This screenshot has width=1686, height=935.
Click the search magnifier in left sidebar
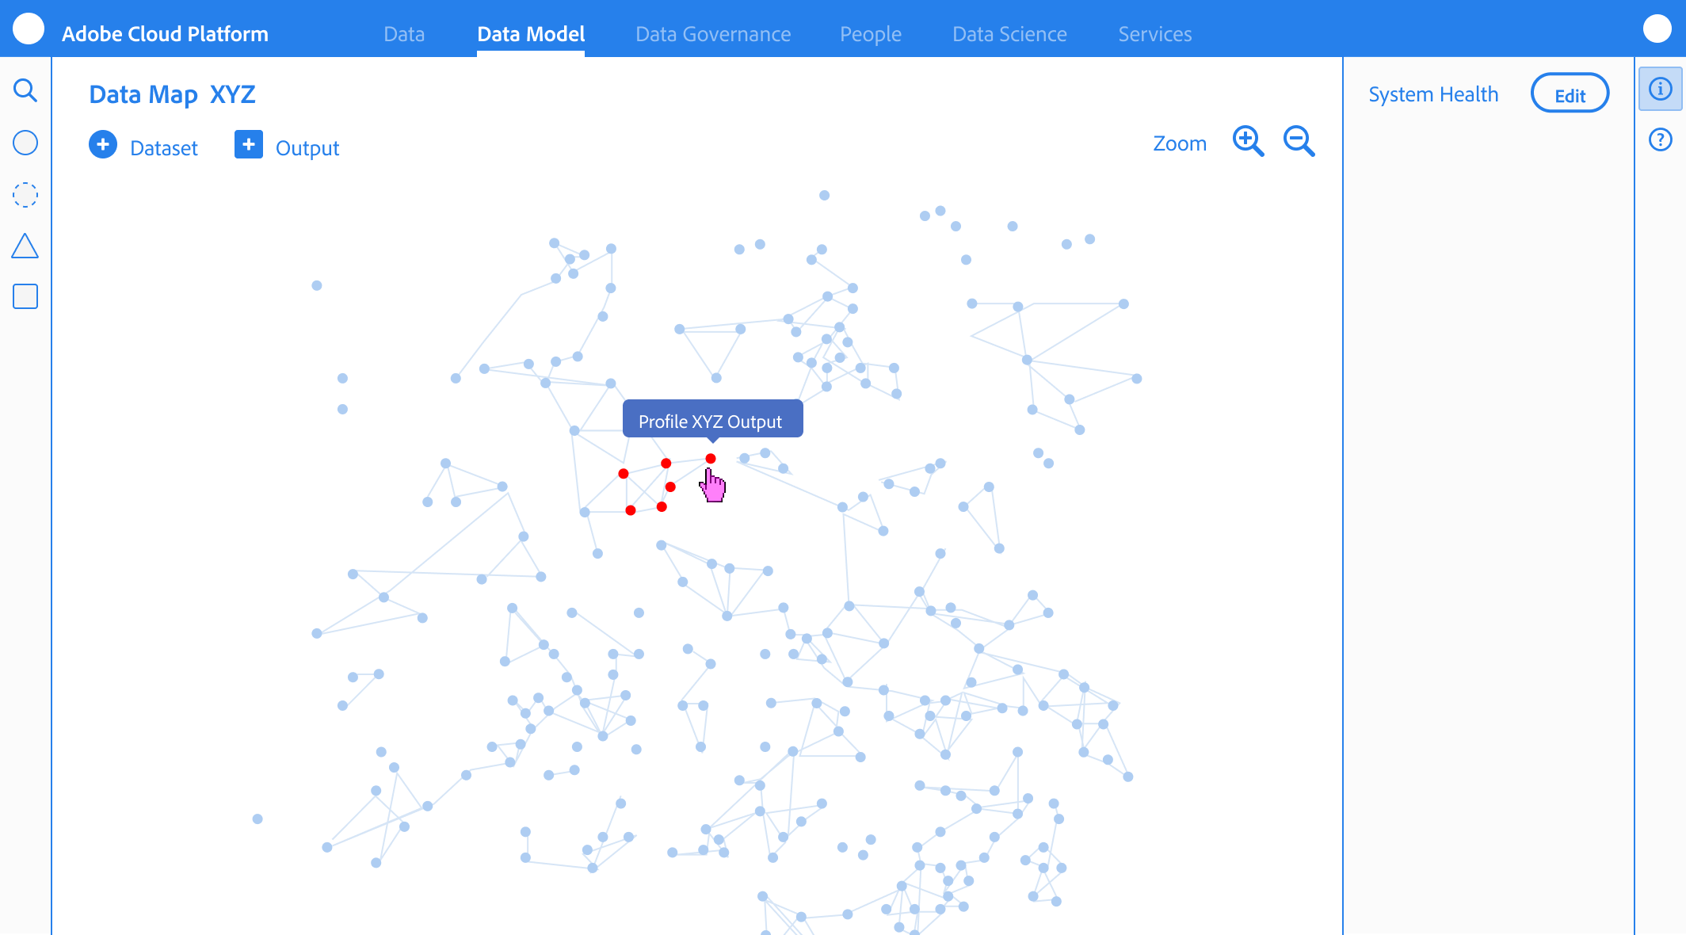point(25,90)
